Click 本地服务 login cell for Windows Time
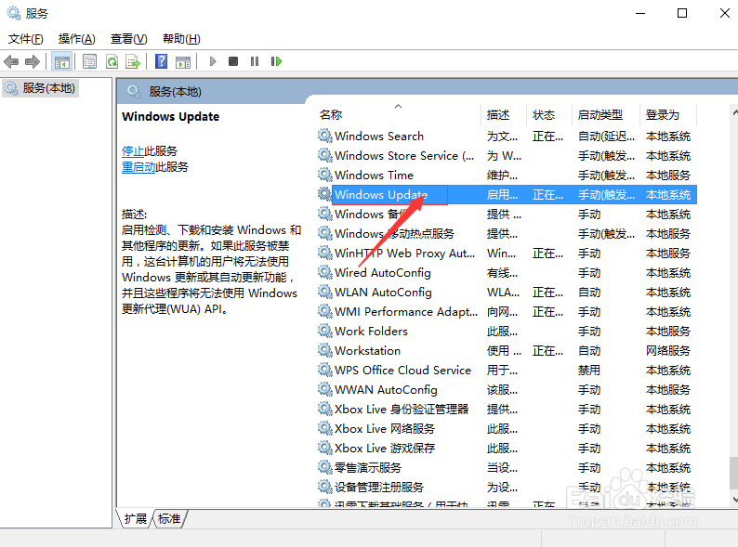Viewport: 738px width, 547px height. click(x=668, y=176)
